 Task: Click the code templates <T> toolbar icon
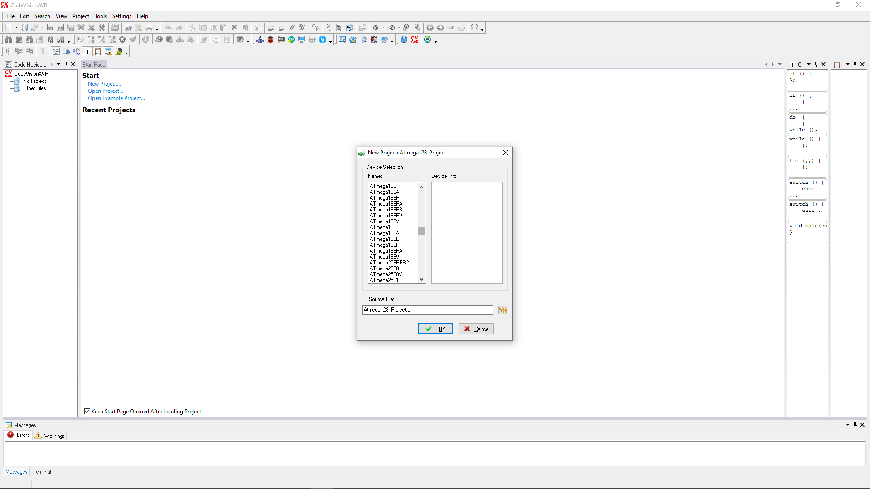87,52
